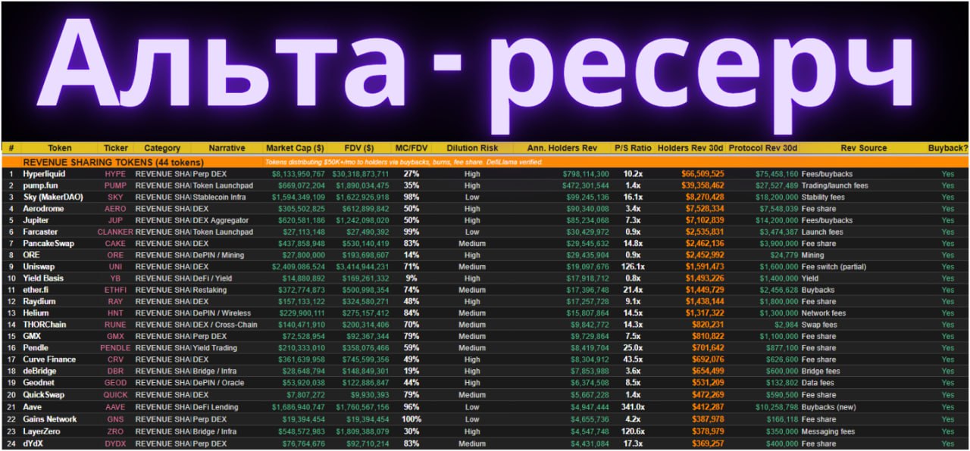The image size is (970, 451).
Task: Click the "REVENUE SHARING TOKENS (44 tokens)" section row
Action: point(485,162)
